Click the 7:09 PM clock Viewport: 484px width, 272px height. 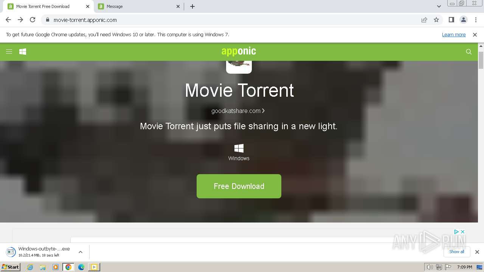(x=465, y=267)
